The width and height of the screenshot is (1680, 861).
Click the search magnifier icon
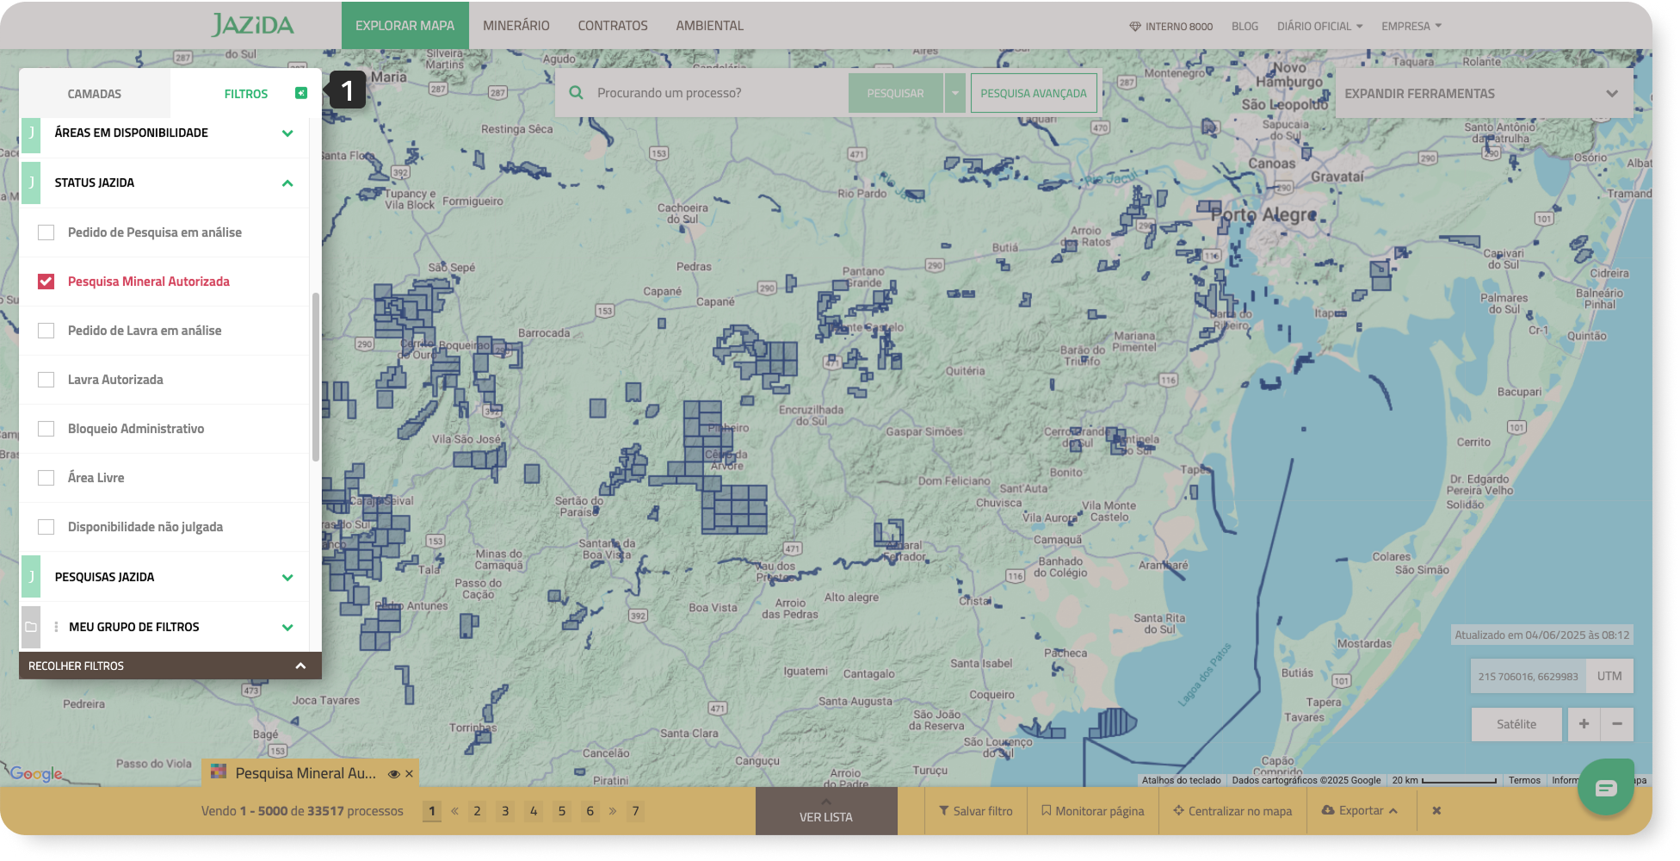(x=577, y=93)
